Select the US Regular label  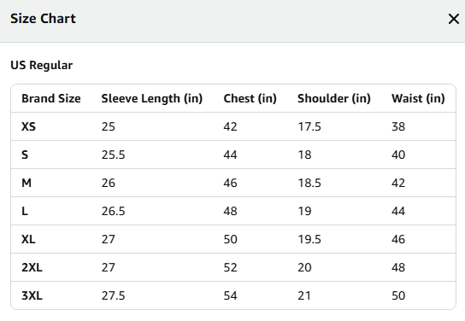[42, 65]
